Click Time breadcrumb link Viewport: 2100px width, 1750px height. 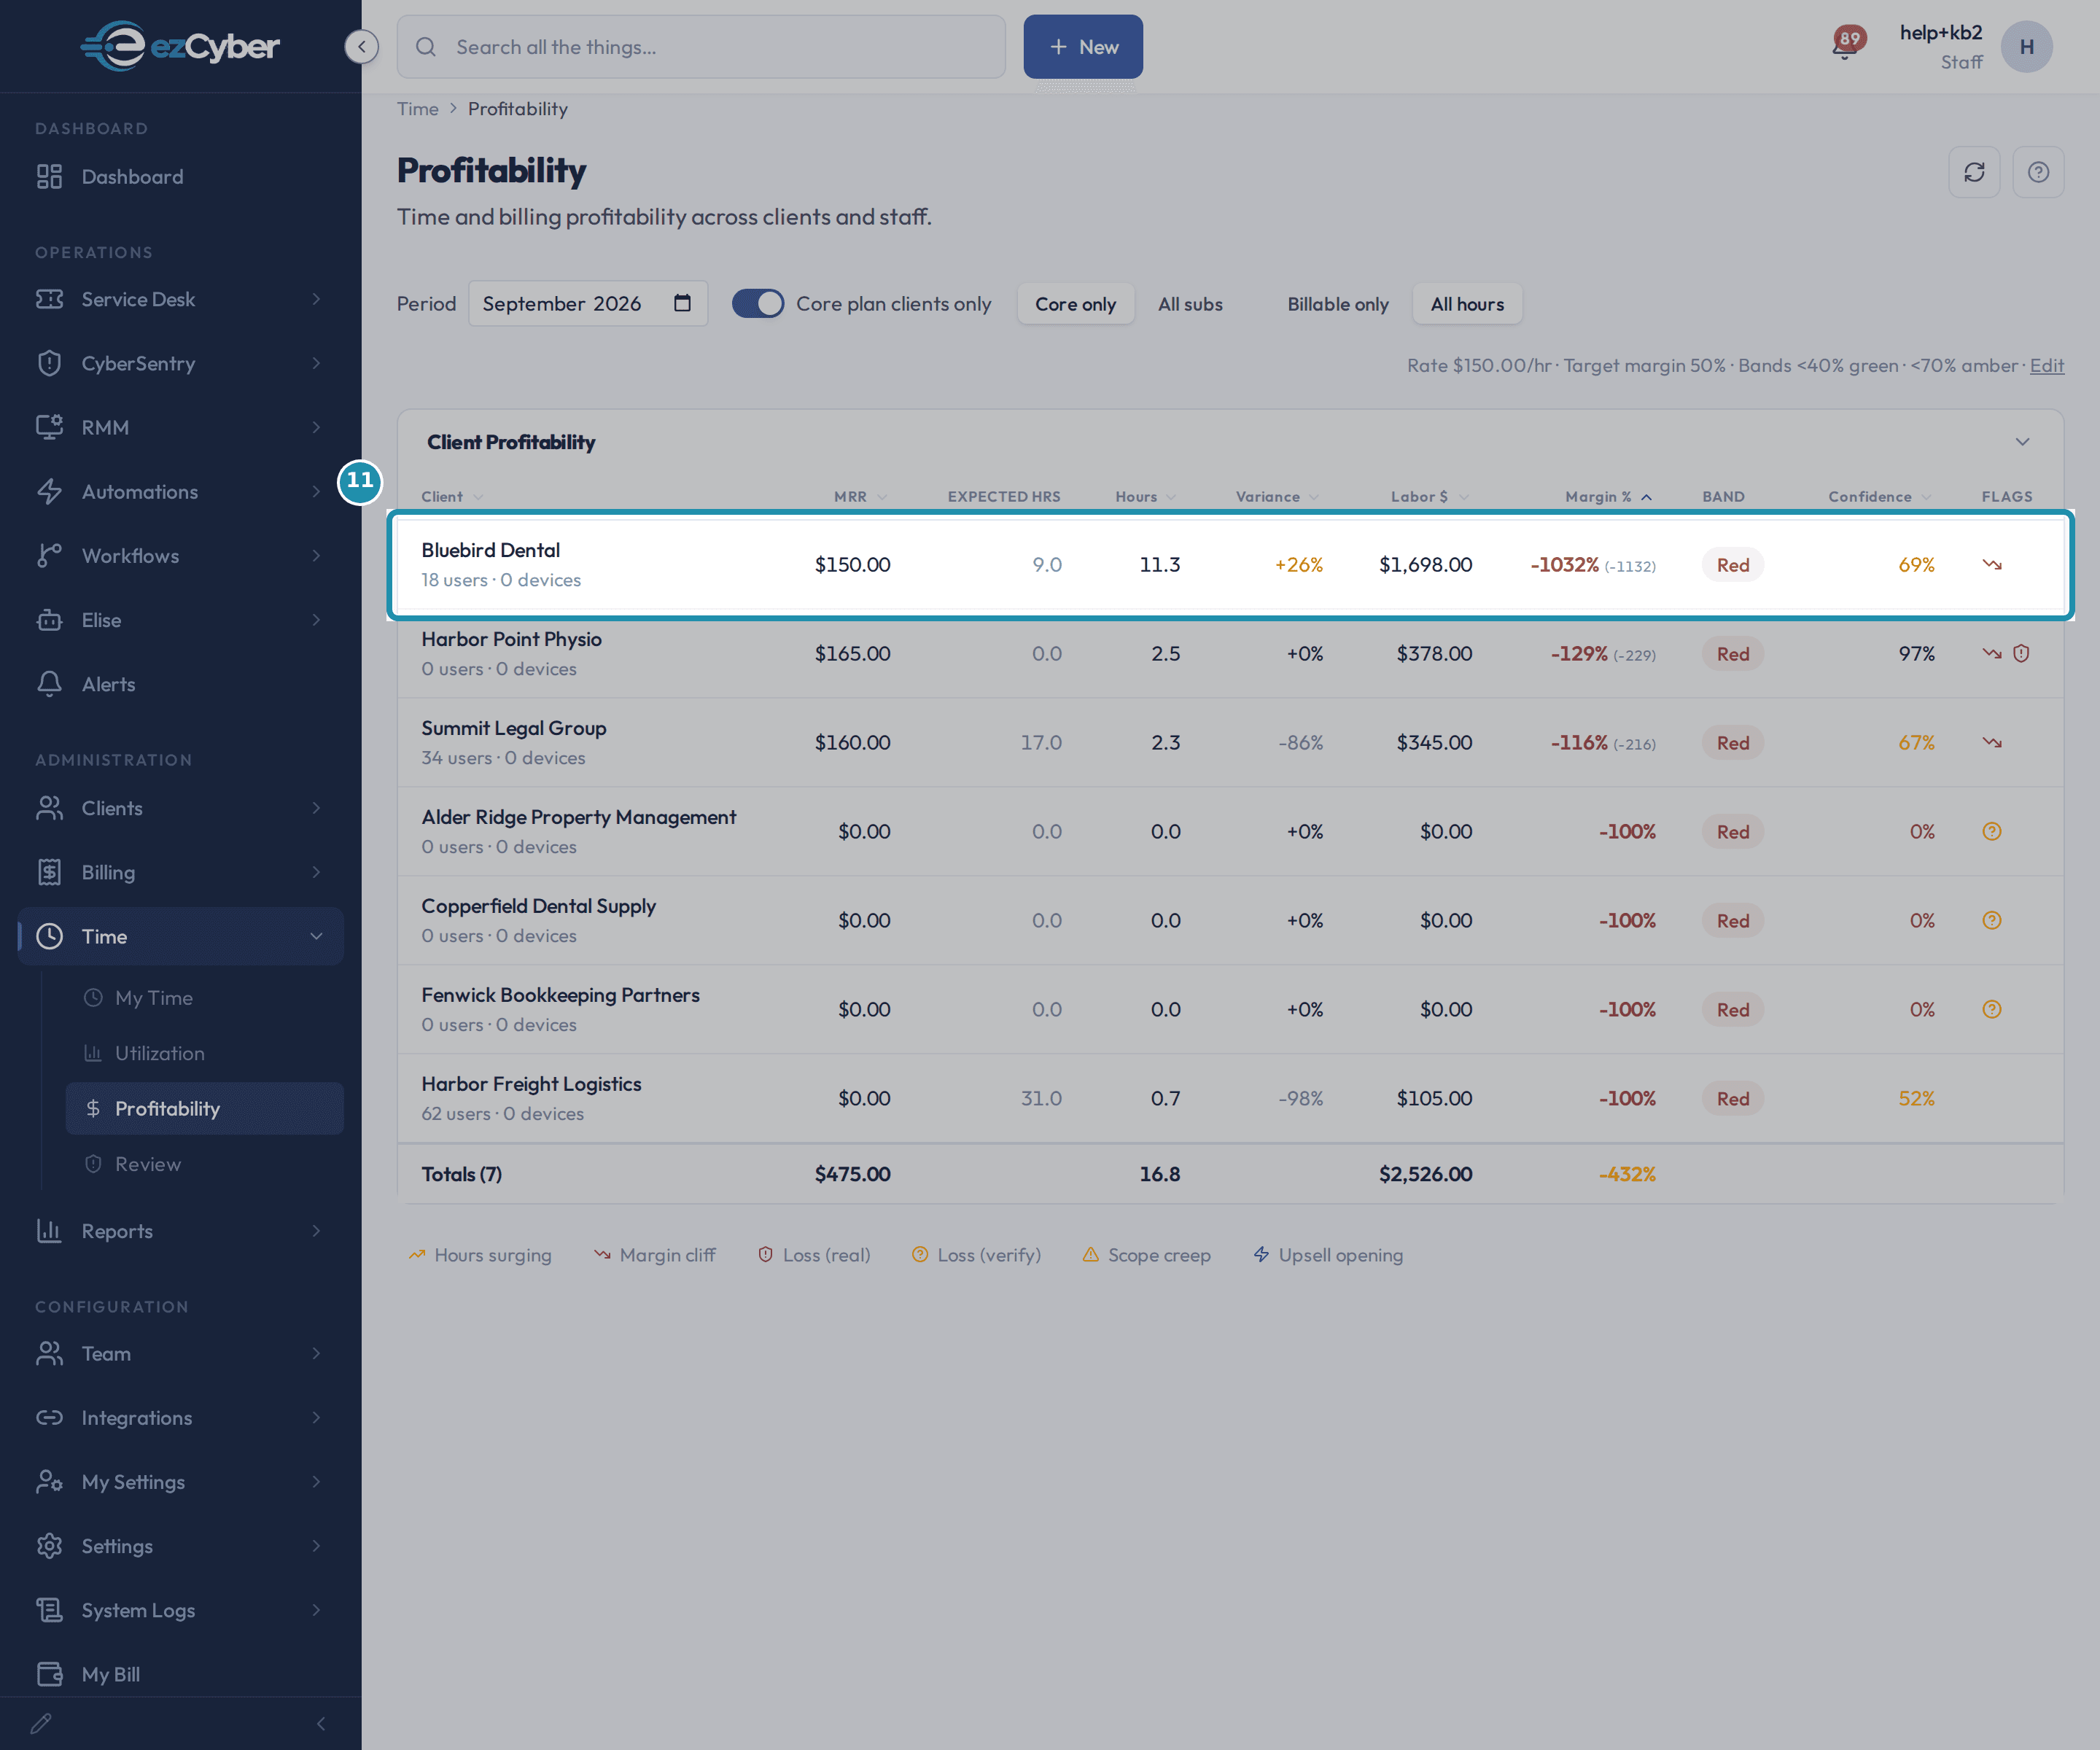pyautogui.click(x=417, y=109)
